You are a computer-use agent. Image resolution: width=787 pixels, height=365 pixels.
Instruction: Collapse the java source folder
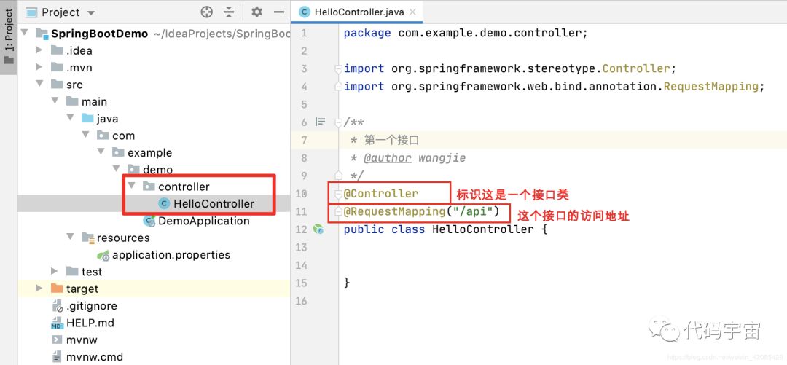tap(70, 119)
